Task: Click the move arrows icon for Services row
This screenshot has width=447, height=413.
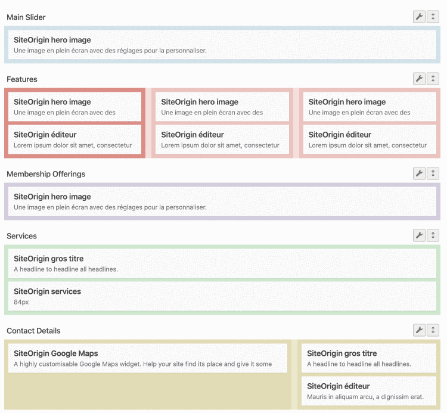Action: (x=433, y=235)
